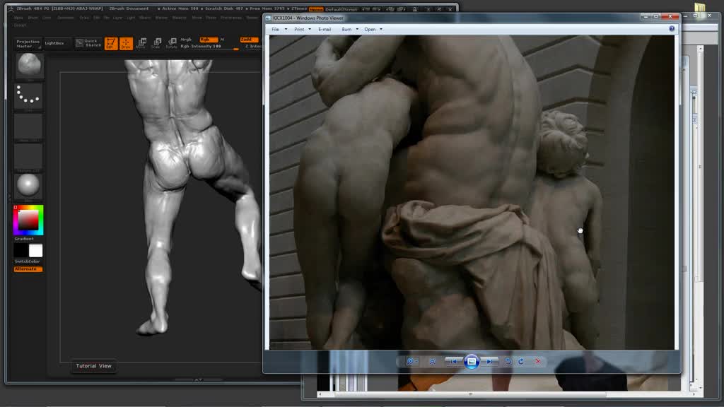
Task: Select the black secondary color swatch
Action: pyautogui.click(x=21, y=251)
